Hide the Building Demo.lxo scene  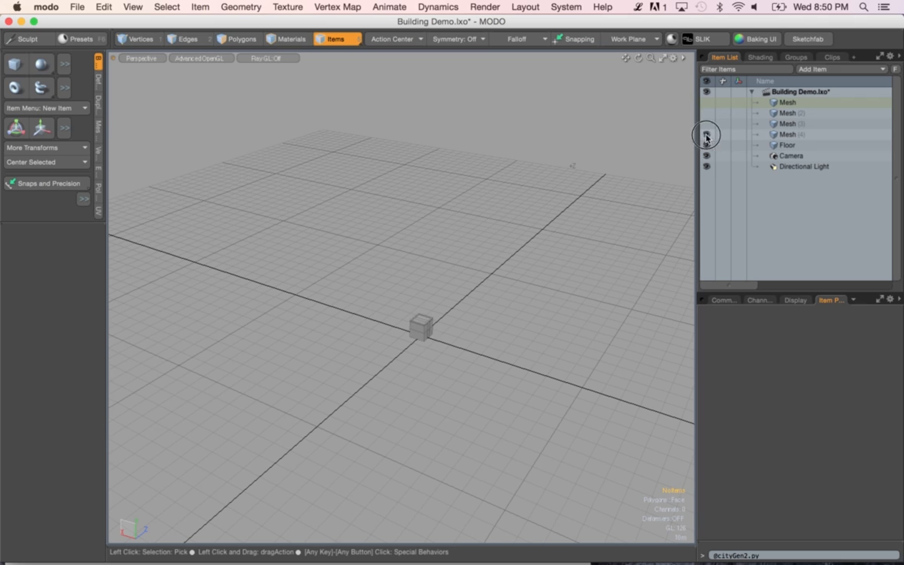tap(707, 92)
